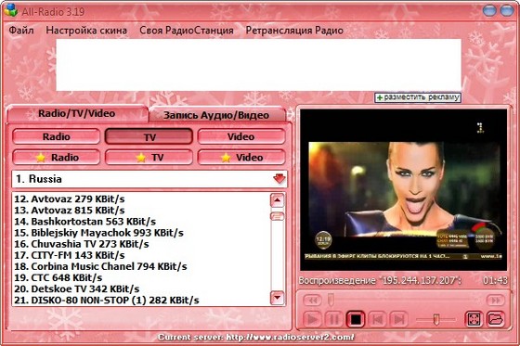
Task: Open favorite Video list with star
Action: [241, 158]
